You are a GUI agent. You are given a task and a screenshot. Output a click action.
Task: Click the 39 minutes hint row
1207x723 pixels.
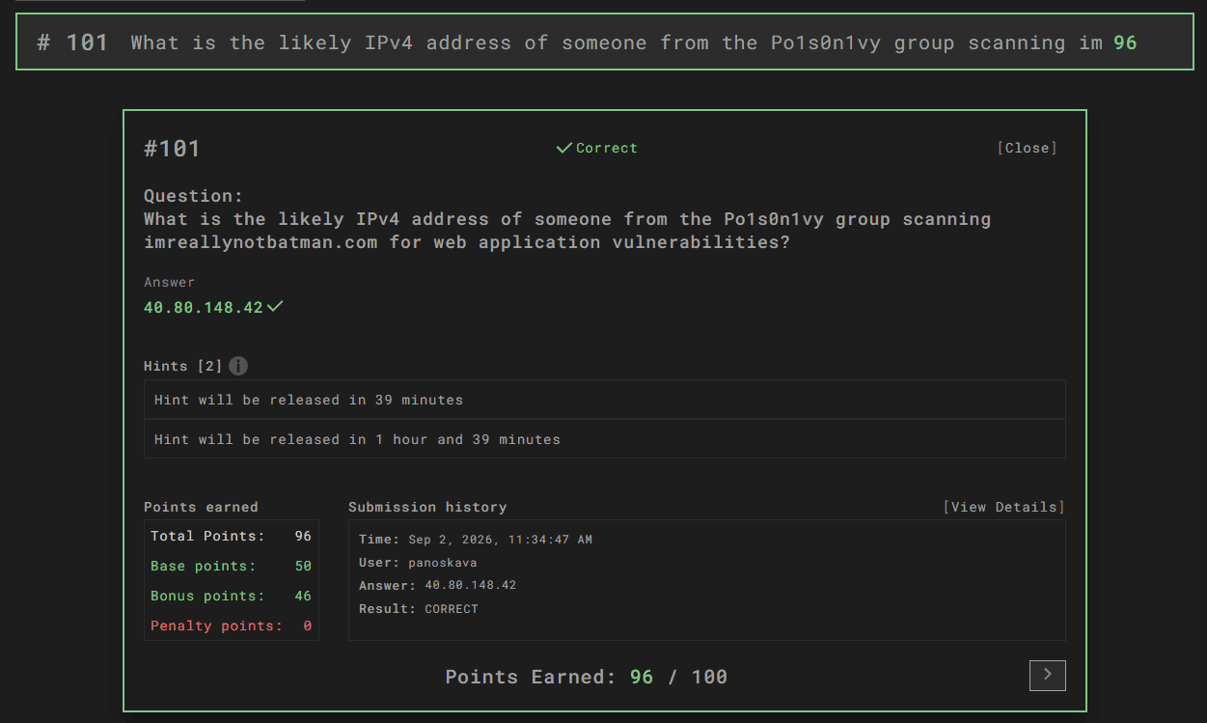(605, 400)
